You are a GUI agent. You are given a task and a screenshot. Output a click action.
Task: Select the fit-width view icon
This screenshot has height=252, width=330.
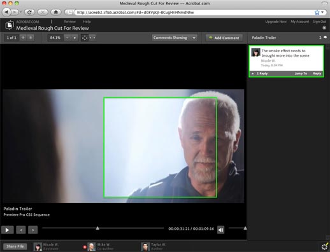click(x=92, y=38)
